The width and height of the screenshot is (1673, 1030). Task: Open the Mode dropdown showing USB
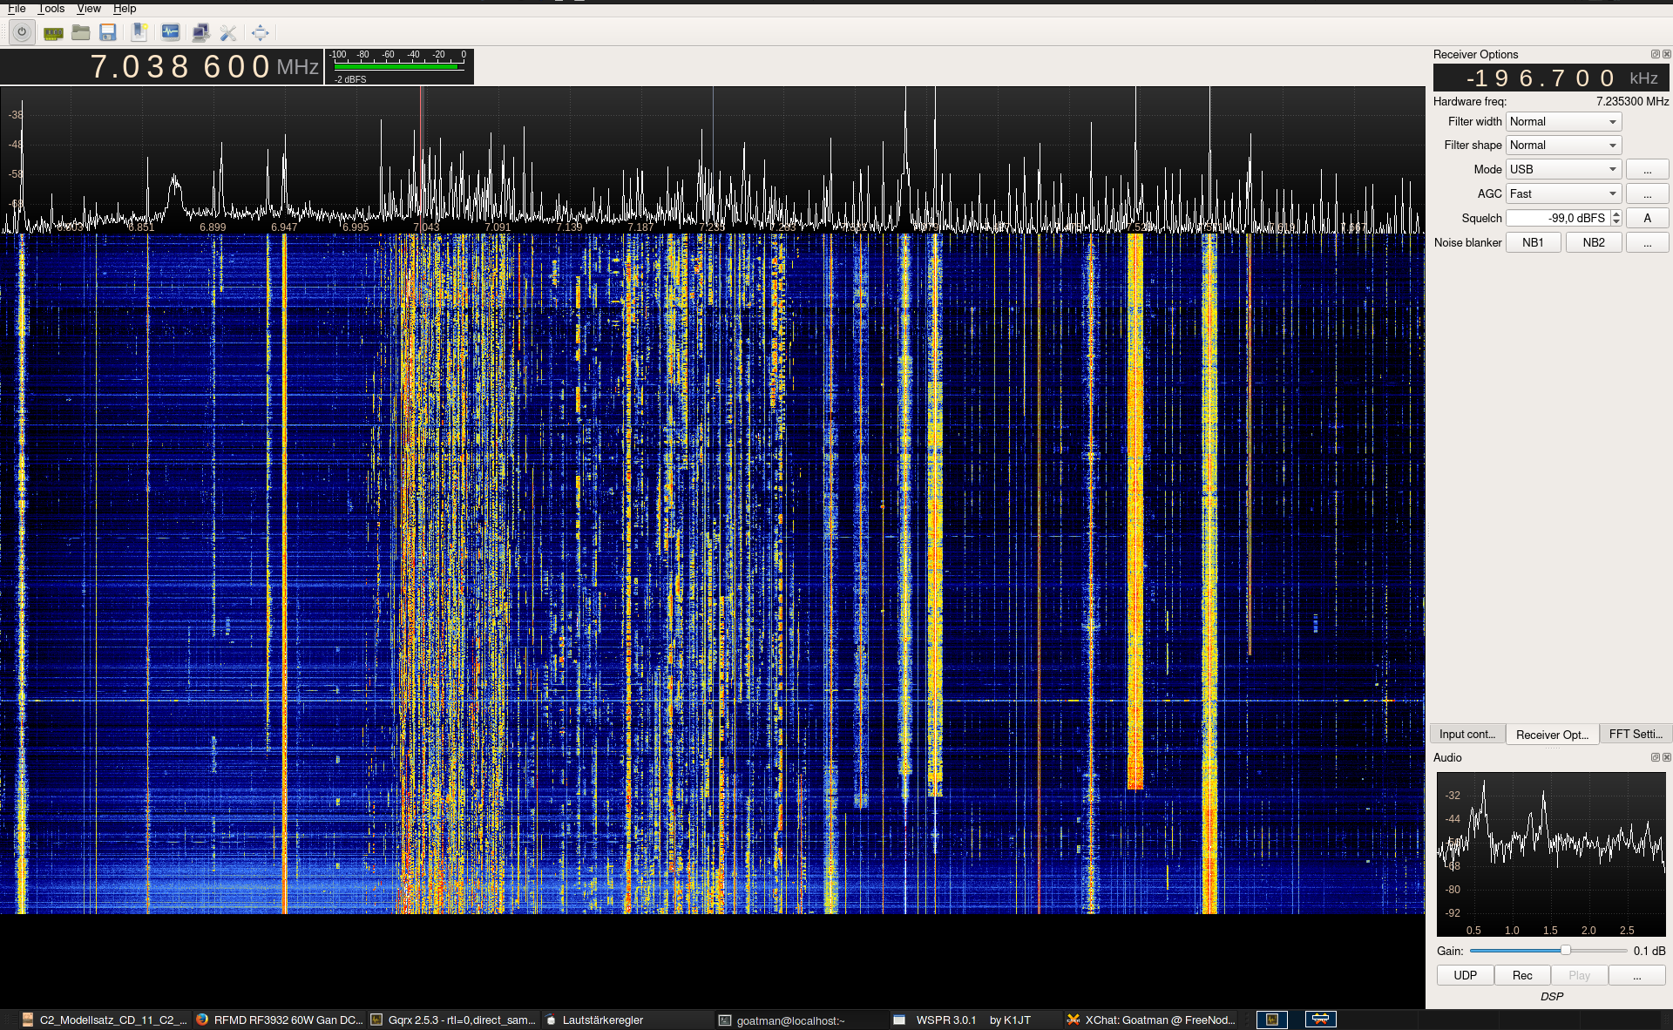point(1563,169)
